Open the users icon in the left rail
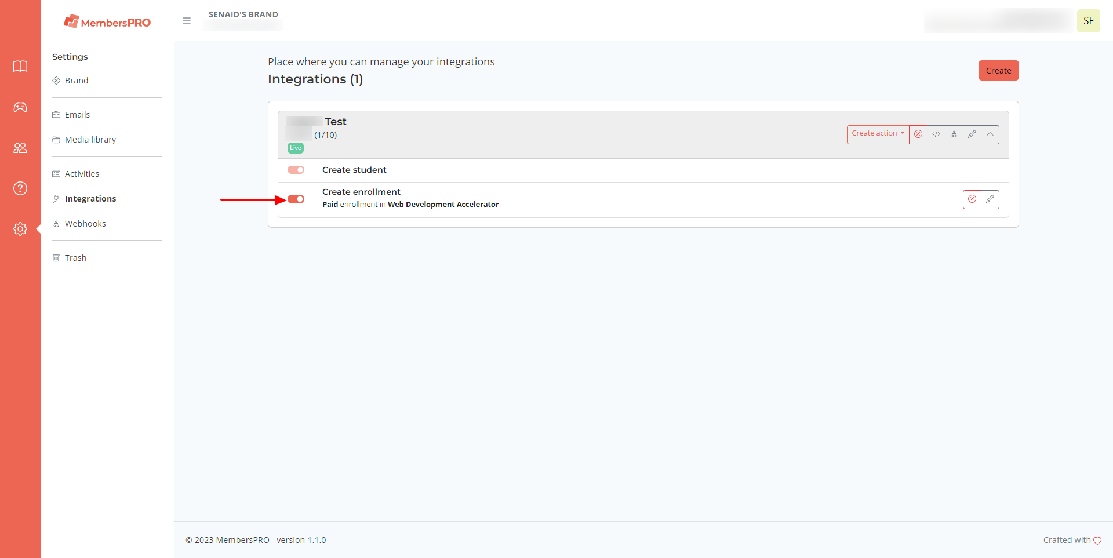Image resolution: width=1113 pixels, height=558 pixels. click(x=20, y=148)
